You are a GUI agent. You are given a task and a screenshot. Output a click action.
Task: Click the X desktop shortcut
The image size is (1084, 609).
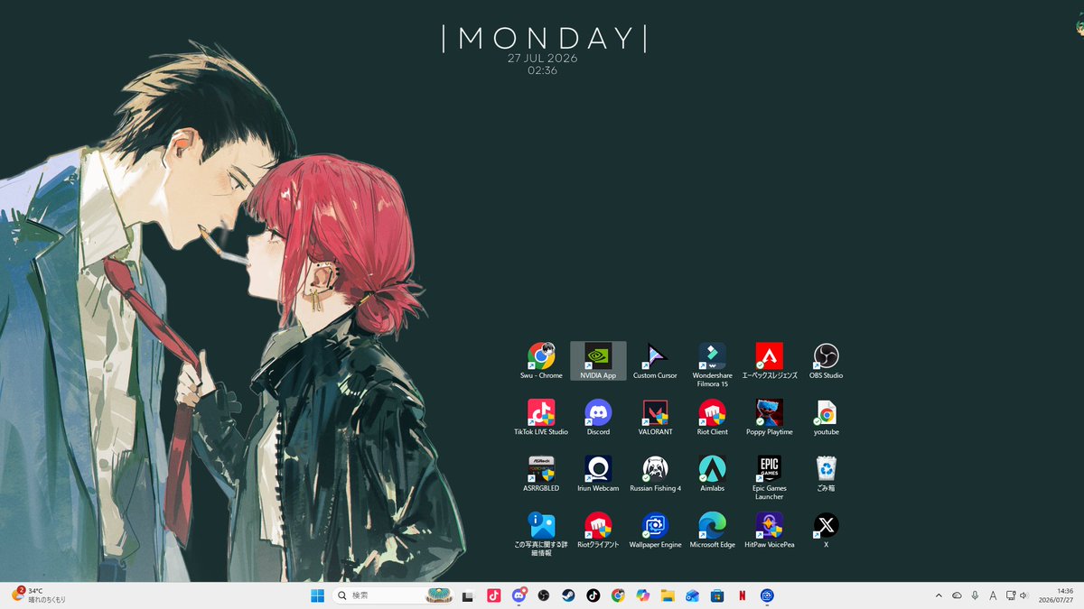click(826, 531)
